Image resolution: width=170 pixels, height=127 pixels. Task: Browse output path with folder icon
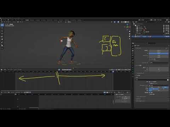point(168,80)
